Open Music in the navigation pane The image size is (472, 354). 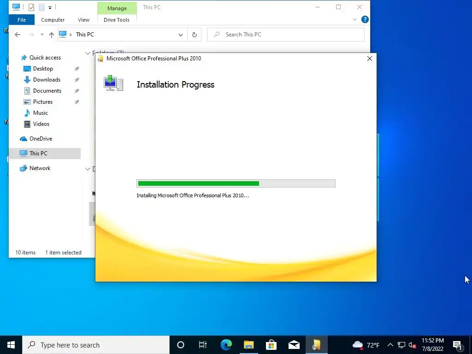41,113
